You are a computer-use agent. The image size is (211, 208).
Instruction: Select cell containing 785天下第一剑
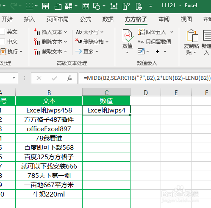click(49, 176)
